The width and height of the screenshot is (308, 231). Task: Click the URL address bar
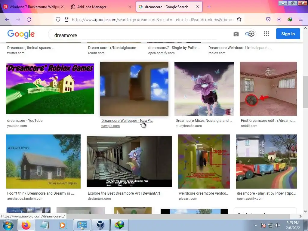(152, 20)
